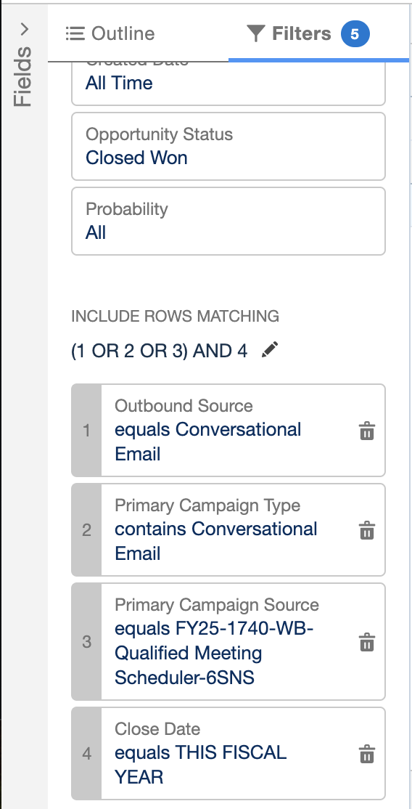Edit Close Date THIS FISCAL YEAR filter
Screen dimensions: 412x809
(228, 754)
